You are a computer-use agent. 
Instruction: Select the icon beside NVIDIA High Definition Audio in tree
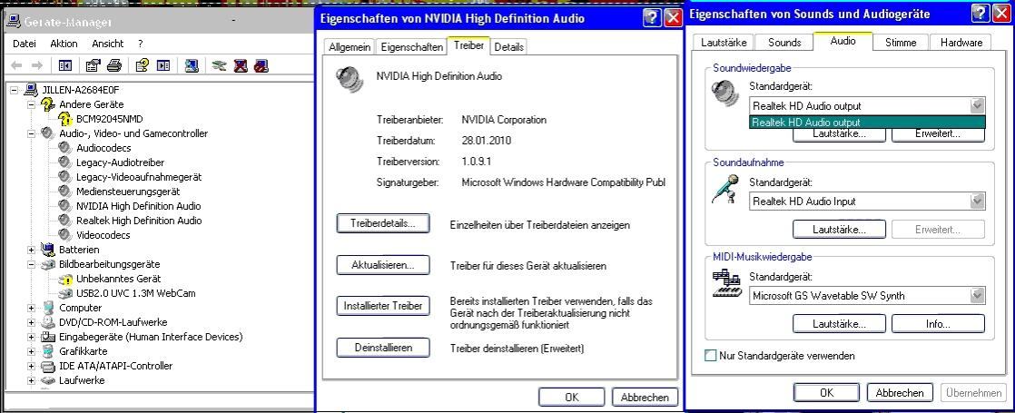point(64,206)
